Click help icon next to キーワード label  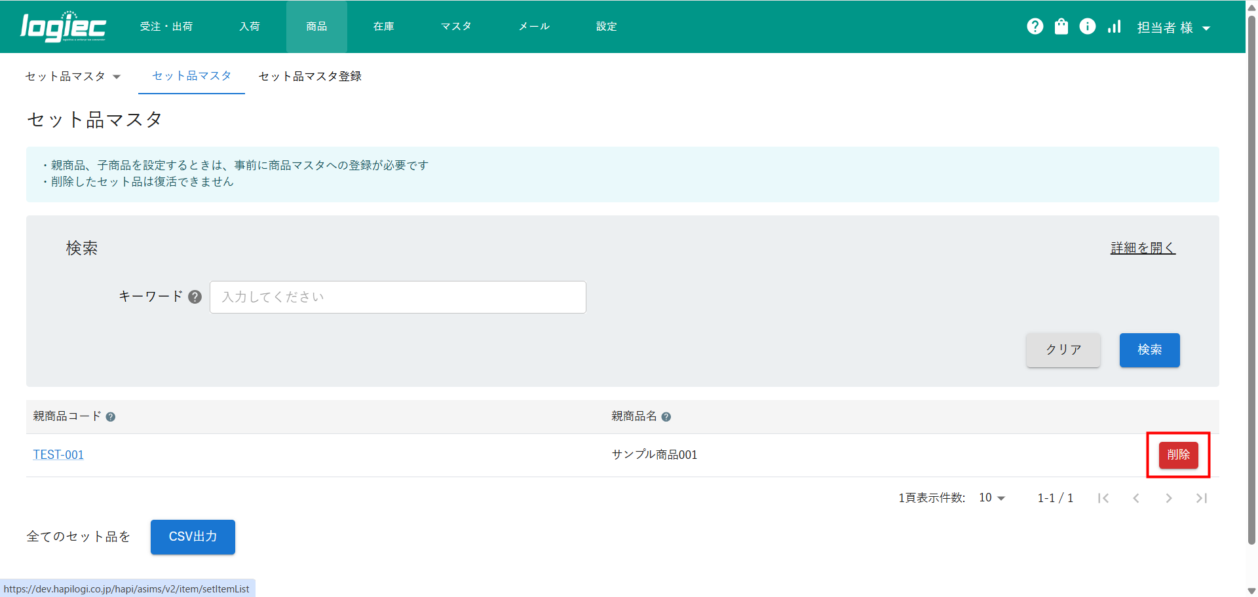point(195,297)
